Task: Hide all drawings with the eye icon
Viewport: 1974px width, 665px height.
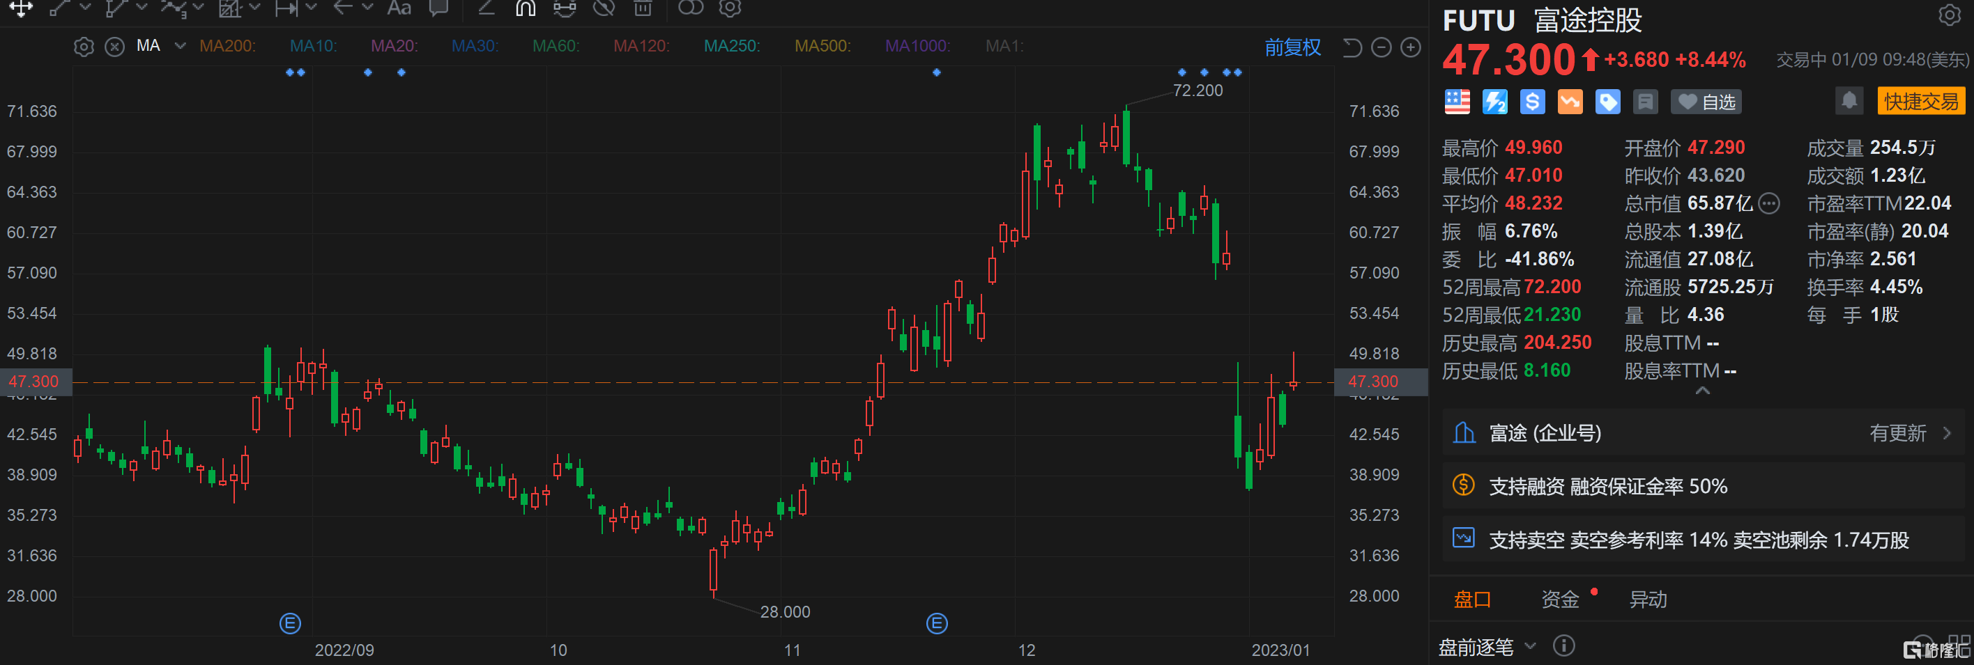Action: tap(604, 8)
